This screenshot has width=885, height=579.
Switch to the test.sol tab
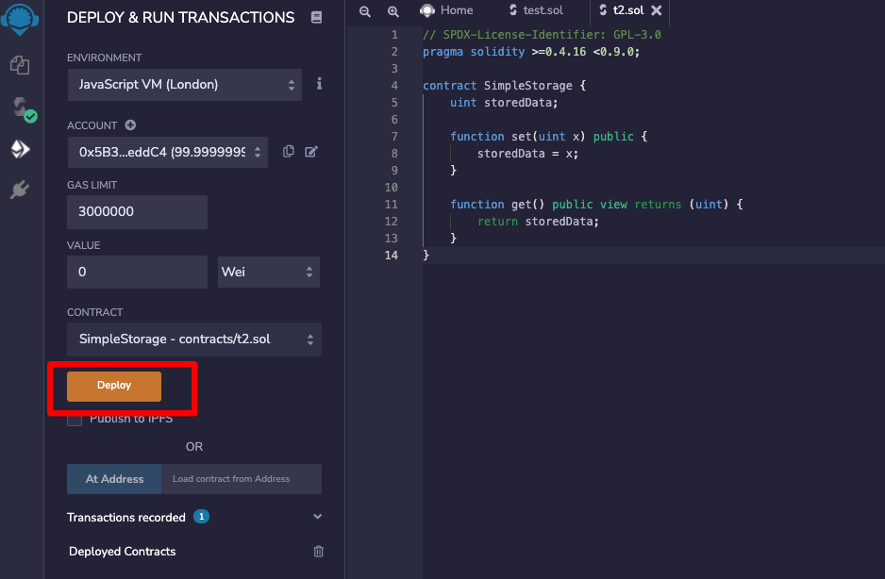point(536,10)
